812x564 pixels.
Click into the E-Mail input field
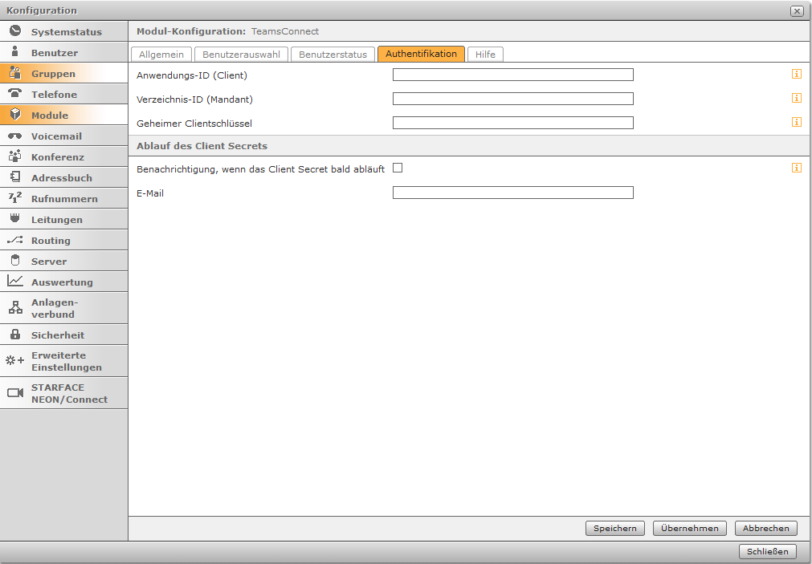(512, 193)
